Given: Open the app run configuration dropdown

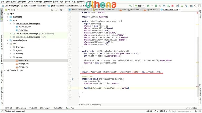Looking at the screenshot, I should point(139,5).
